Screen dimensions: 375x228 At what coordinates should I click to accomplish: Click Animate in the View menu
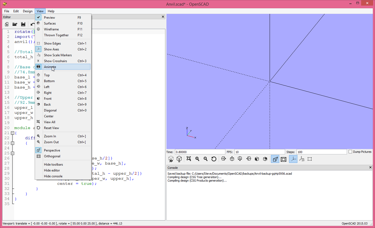pyautogui.click(x=50, y=67)
